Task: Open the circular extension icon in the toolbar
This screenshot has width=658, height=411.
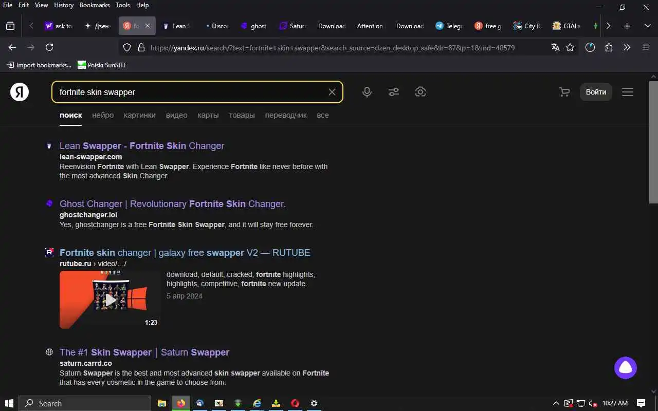Action: pyautogui.click(x=590, y=47)
